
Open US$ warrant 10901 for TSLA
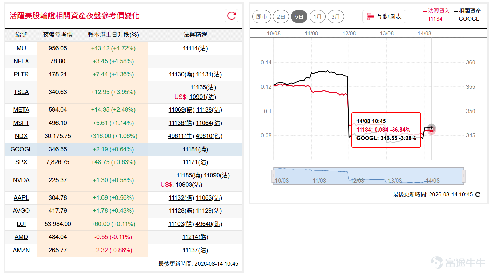[202, 97]
